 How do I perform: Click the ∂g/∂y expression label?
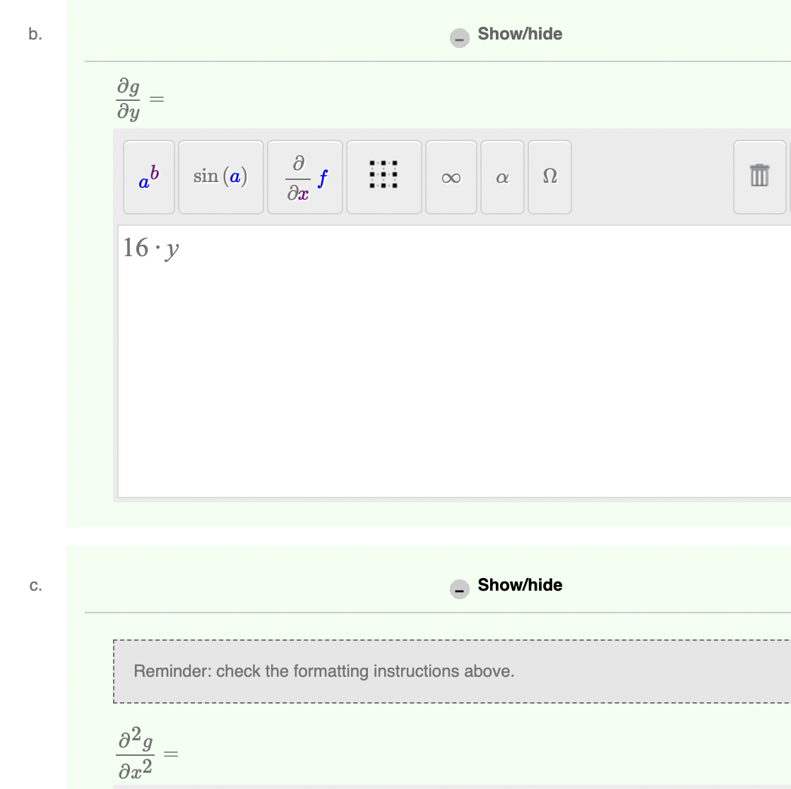pyautogui.click(x=141, y=99)
